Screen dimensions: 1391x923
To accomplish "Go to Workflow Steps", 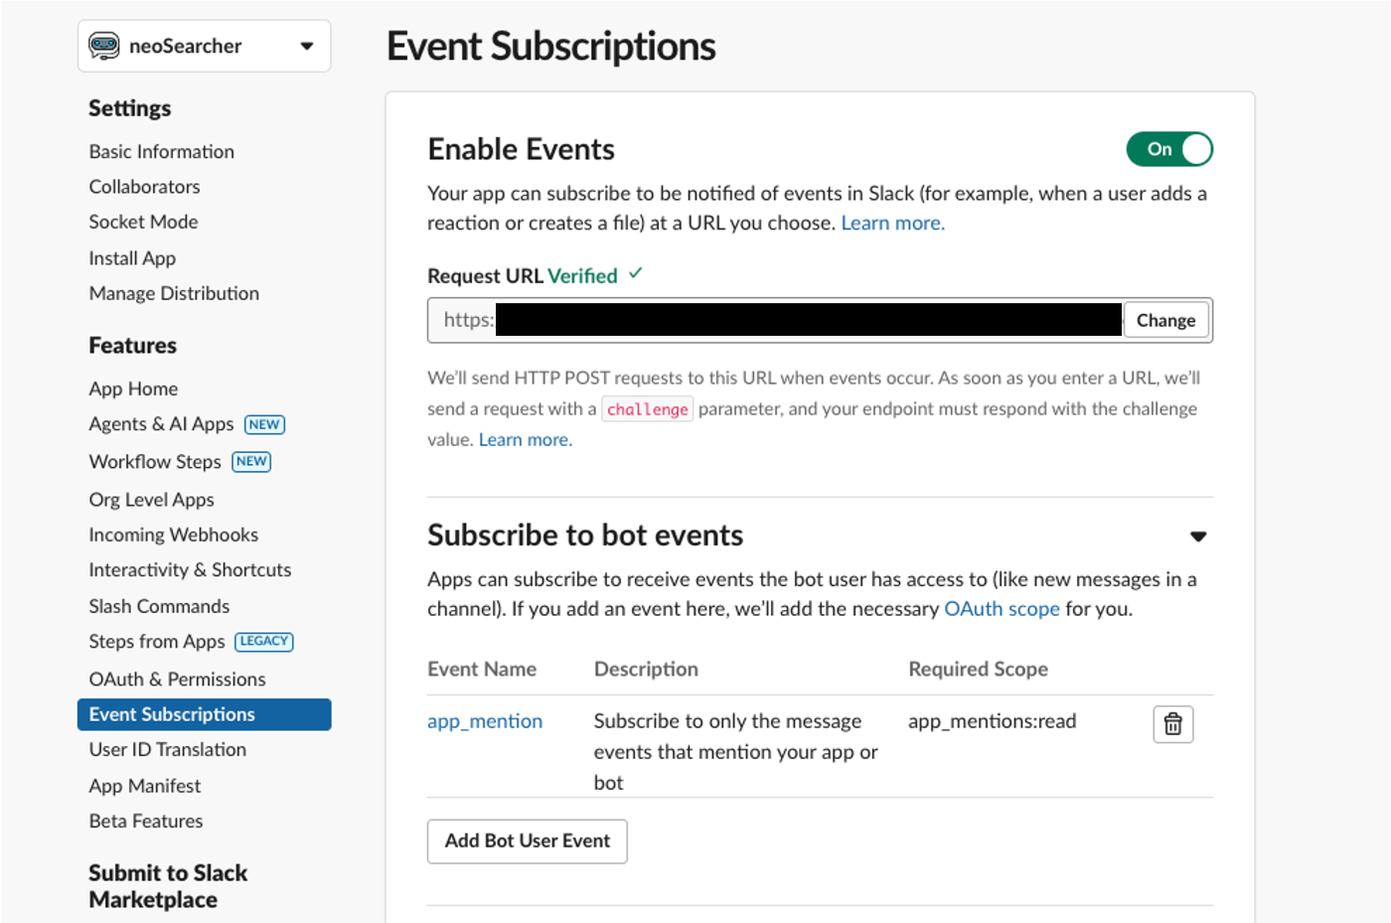I will tap(155, 462).
